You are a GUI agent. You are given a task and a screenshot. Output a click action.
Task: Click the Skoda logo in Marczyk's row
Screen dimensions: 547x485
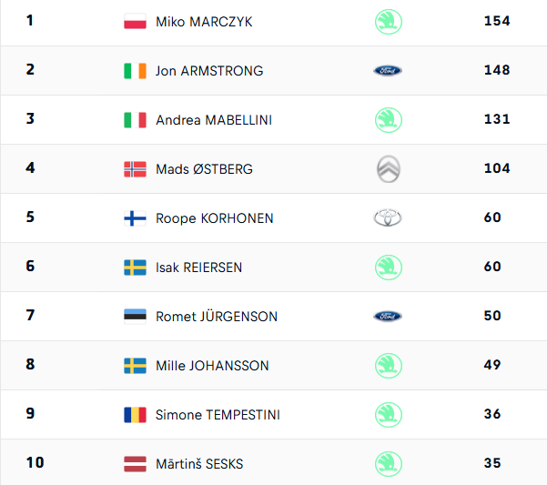(388, 22)
